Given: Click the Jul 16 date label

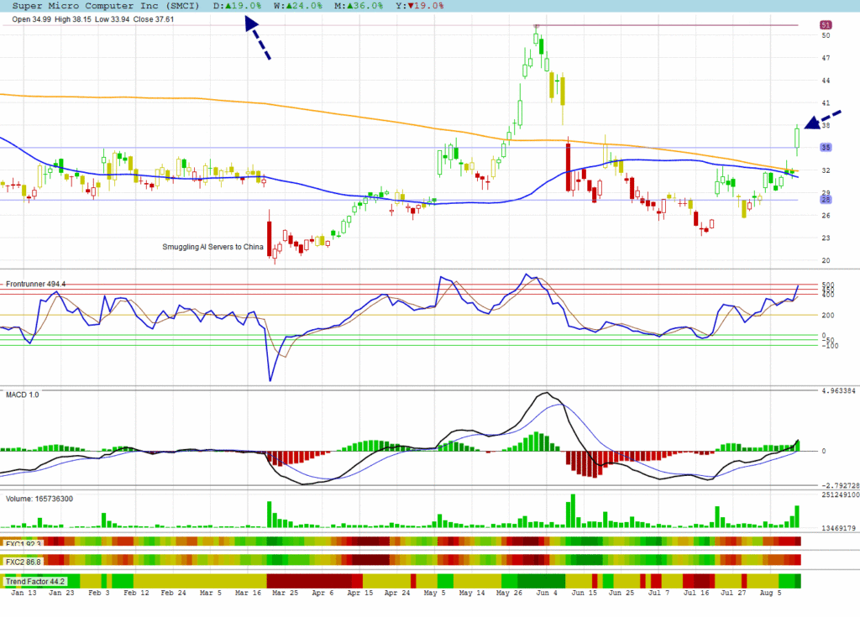Looking at the screenshot, I should tap(695, 593).
